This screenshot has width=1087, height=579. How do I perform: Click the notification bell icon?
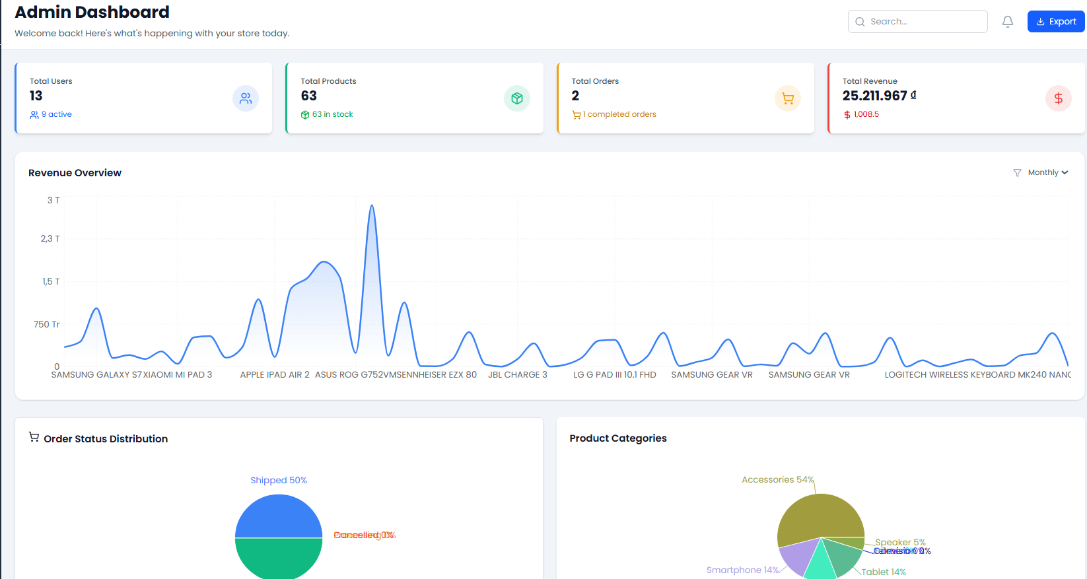coord(1008,22)
